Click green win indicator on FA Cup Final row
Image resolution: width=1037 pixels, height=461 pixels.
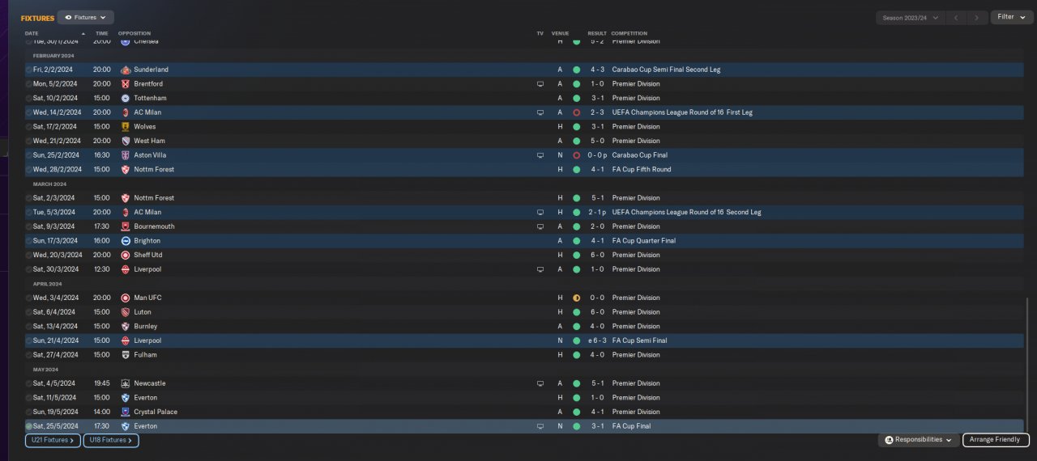tap(576, 426)
